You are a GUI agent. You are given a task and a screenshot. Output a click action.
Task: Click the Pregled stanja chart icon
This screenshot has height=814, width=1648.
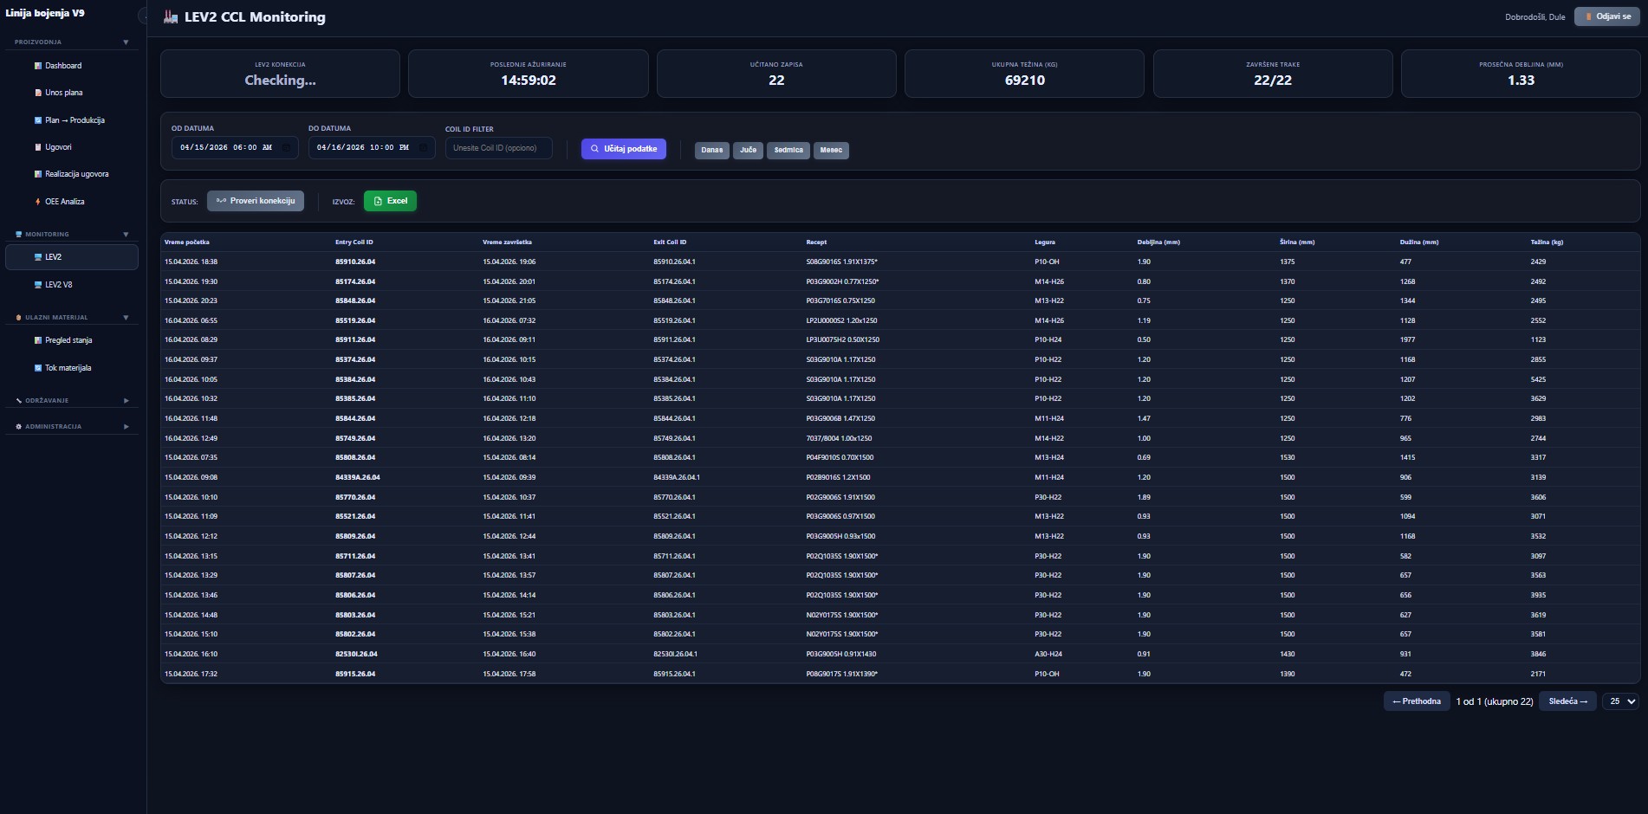pyautogui.click(x=37, y=340)
